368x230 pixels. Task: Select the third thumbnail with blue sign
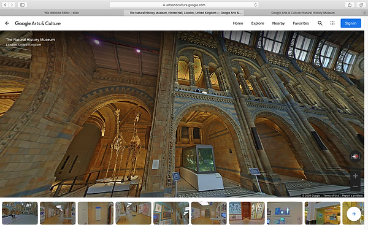point(96,213)
